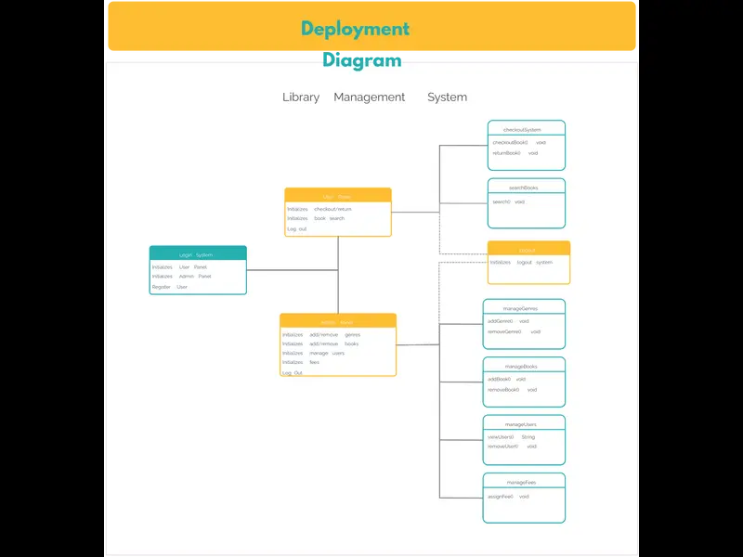Click the "viewUsers() String" method
Viewport: 743px width, 557px height.
pos(512,437)
